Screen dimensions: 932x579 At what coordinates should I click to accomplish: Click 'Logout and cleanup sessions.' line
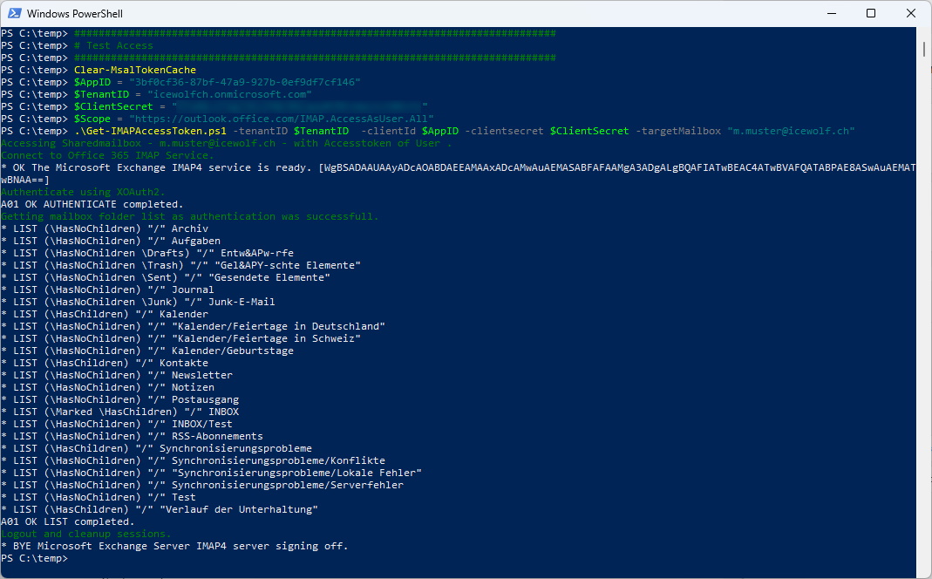(86, 534)
